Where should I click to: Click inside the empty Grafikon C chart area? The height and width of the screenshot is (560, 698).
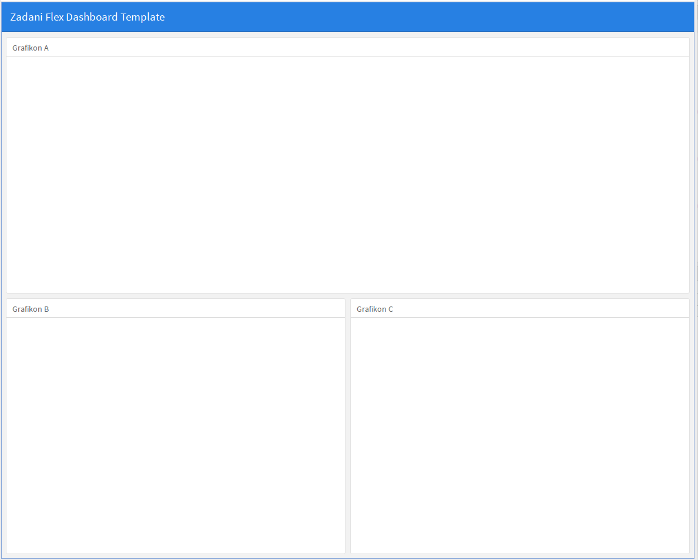click(x=519, y=435)
